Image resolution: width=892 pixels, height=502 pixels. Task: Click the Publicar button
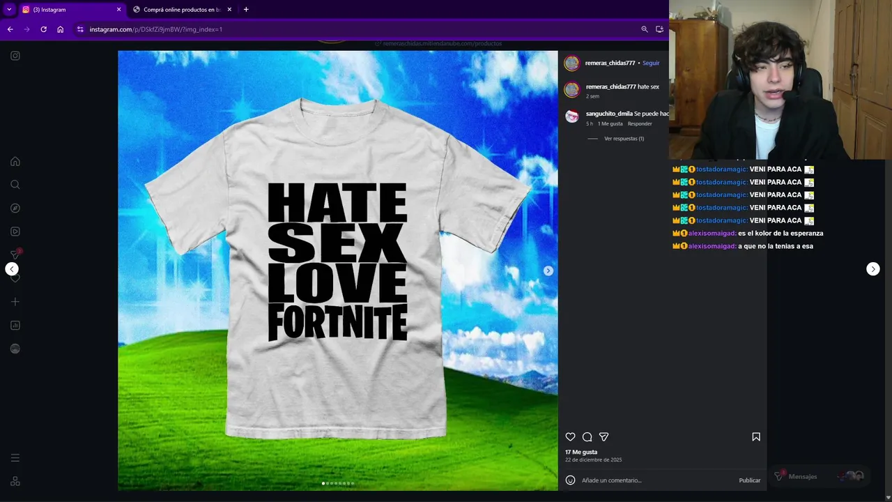(x=750, y=480)
